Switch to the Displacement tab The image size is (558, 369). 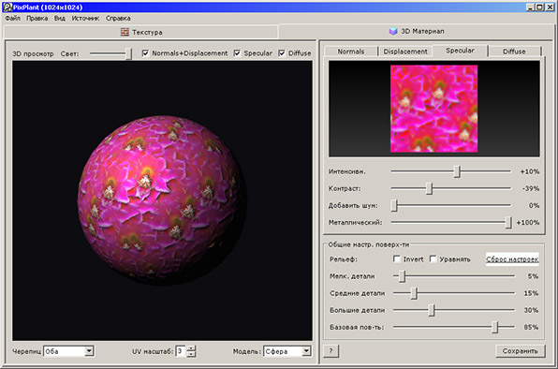[x=405, y=52]
